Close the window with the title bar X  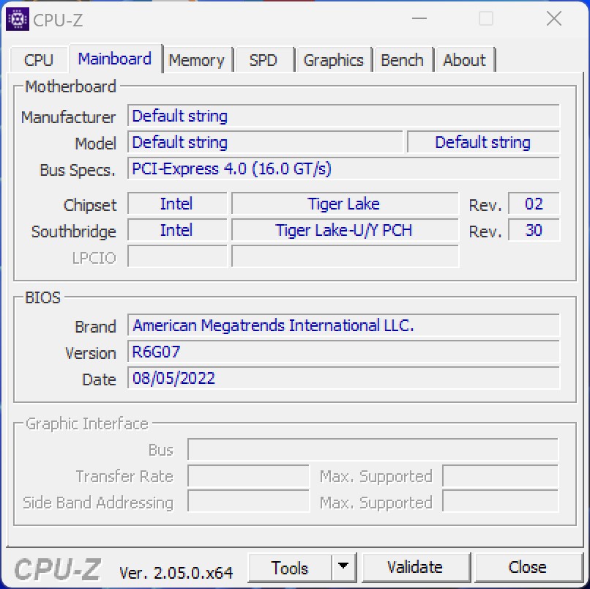click(554, 18)
